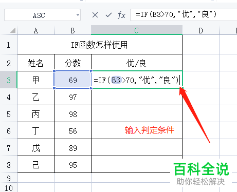The height and width of the screenshot is (192, 237).
Task: Cancel formula entry with the X icon
Action: click(95, 15)
